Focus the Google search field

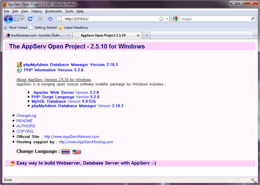click(x=215, y=19)
